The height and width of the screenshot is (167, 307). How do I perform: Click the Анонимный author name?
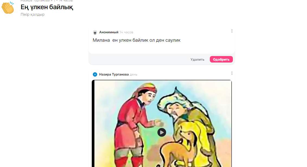109,32
